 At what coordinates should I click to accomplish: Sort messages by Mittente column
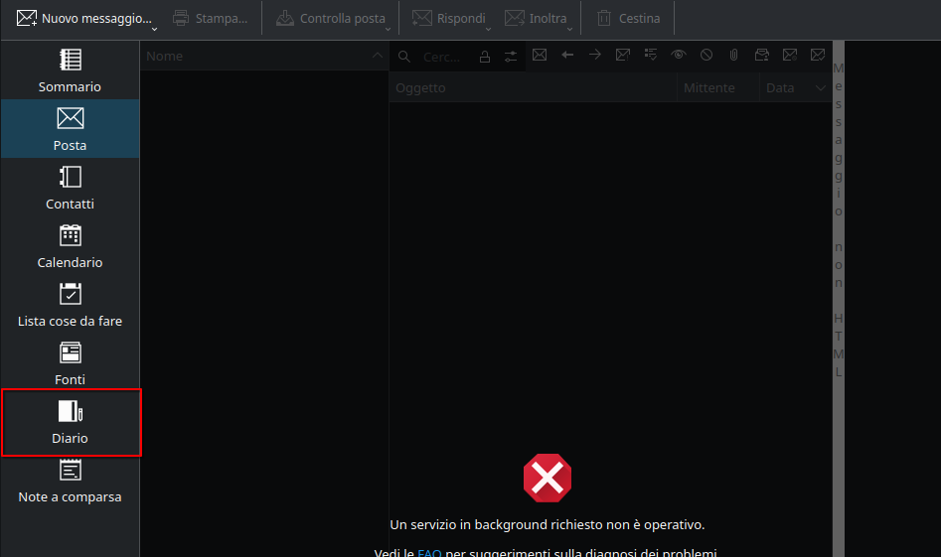[x=709, y=88]
